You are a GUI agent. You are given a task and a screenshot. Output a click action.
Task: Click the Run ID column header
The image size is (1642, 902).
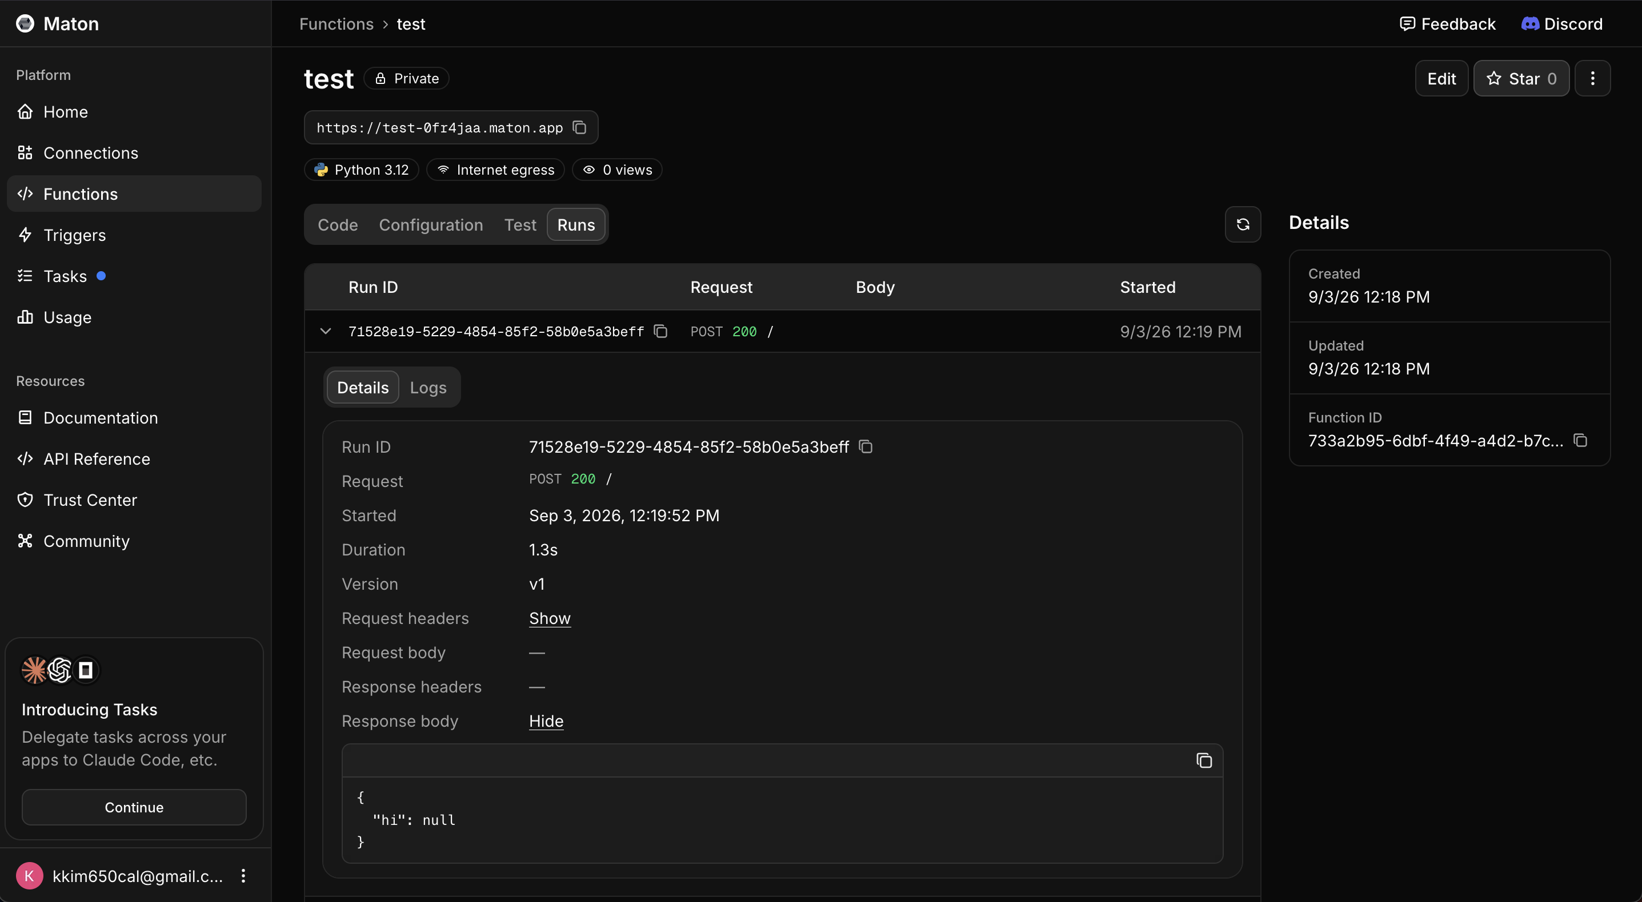tap(373, 287)
